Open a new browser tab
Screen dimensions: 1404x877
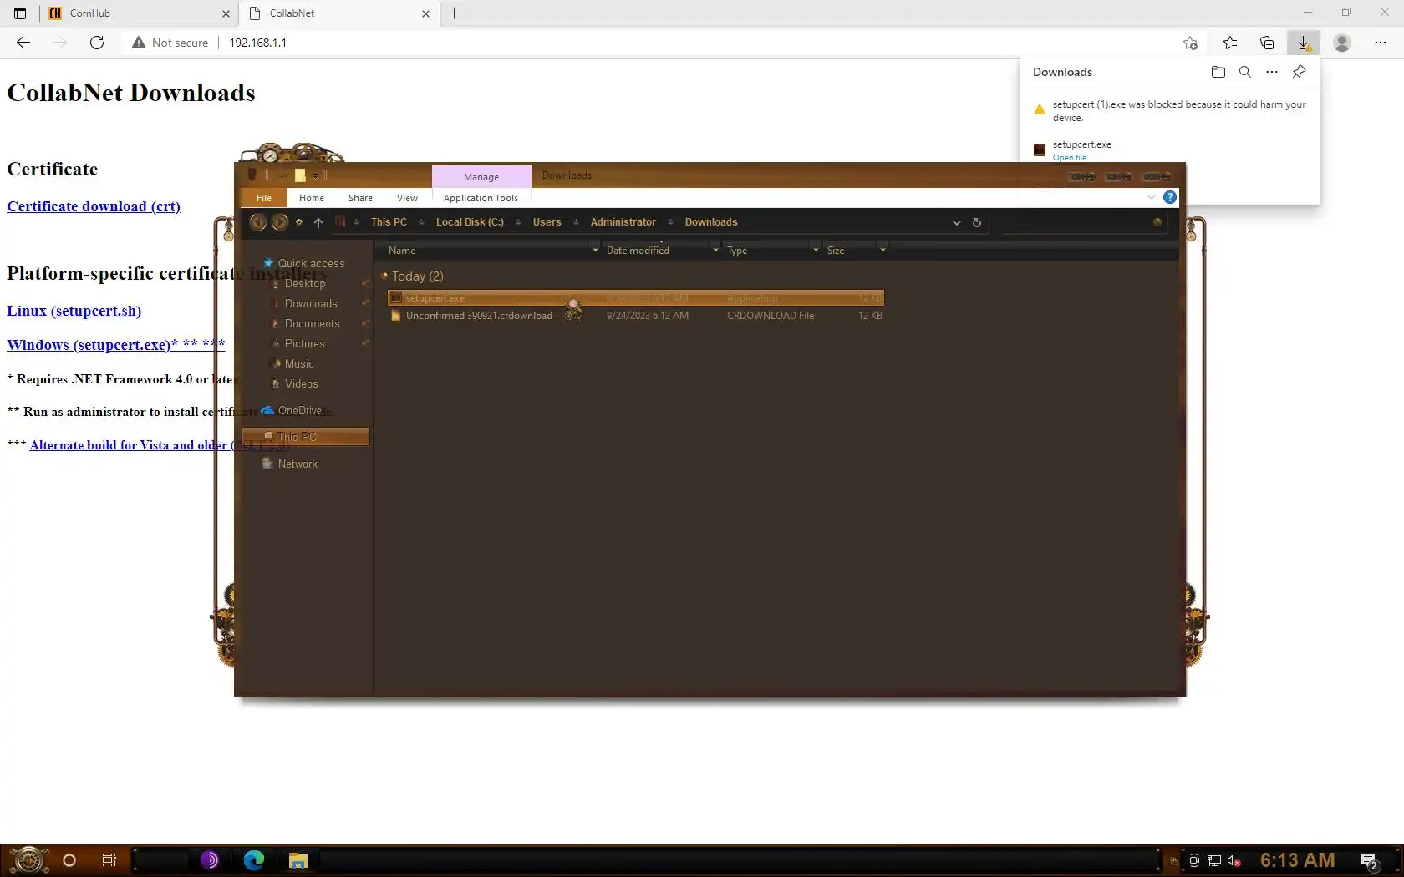tap(455, 13)
